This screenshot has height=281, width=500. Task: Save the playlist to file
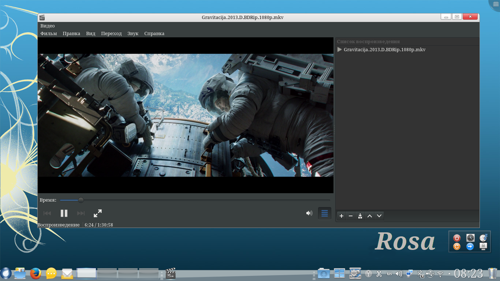click(x=360, y=216)
